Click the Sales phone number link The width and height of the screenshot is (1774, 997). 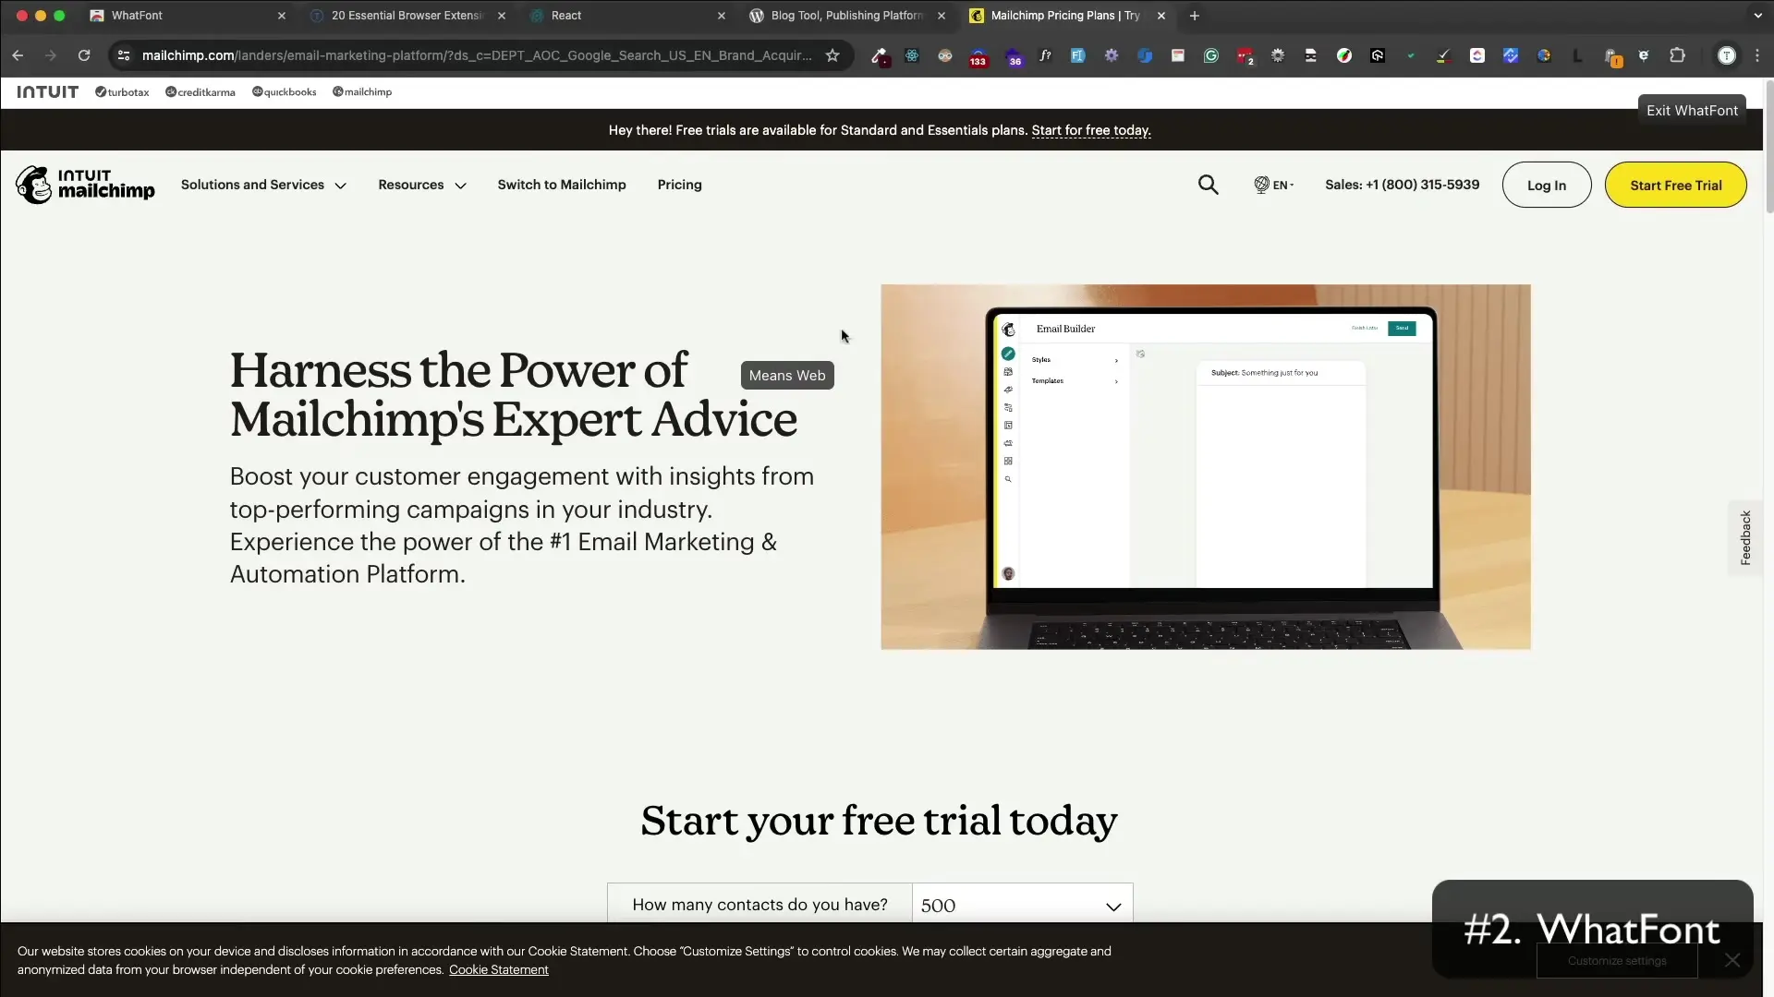pos(1402,185)
